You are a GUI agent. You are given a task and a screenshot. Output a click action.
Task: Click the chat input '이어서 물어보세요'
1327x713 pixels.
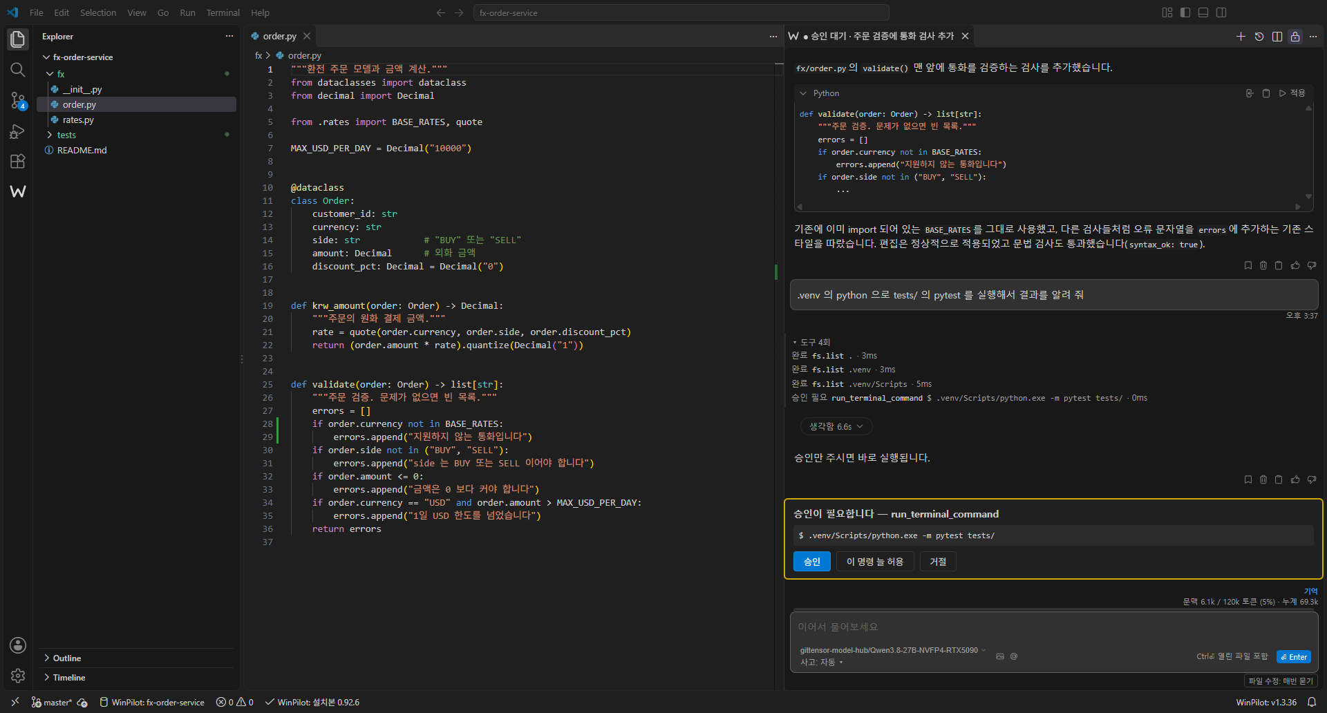click(x=1054, y=627)
